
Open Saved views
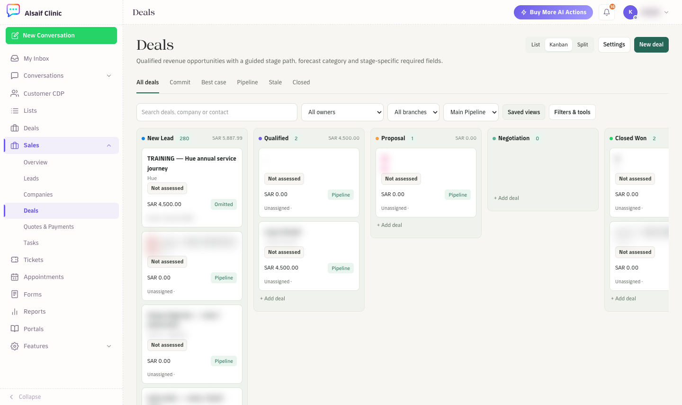coord(524,112)
